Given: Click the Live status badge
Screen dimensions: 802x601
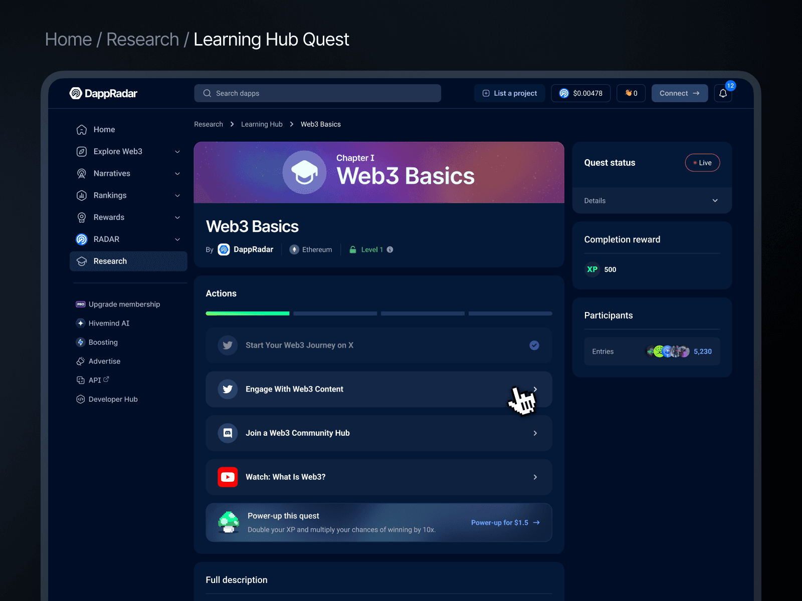Looking at the screenshot, I should pos(702,163).
